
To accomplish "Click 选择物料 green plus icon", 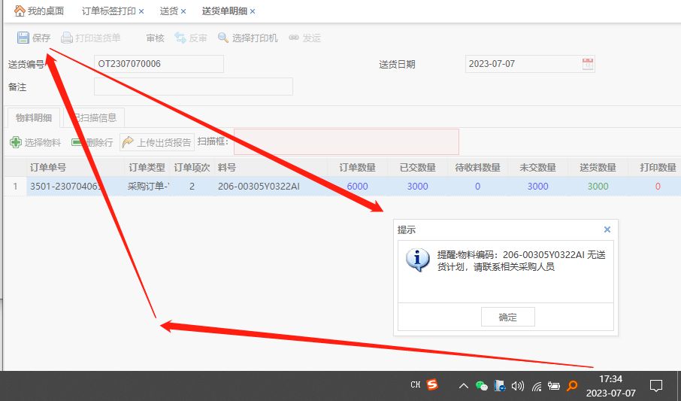I will [15, 142].
